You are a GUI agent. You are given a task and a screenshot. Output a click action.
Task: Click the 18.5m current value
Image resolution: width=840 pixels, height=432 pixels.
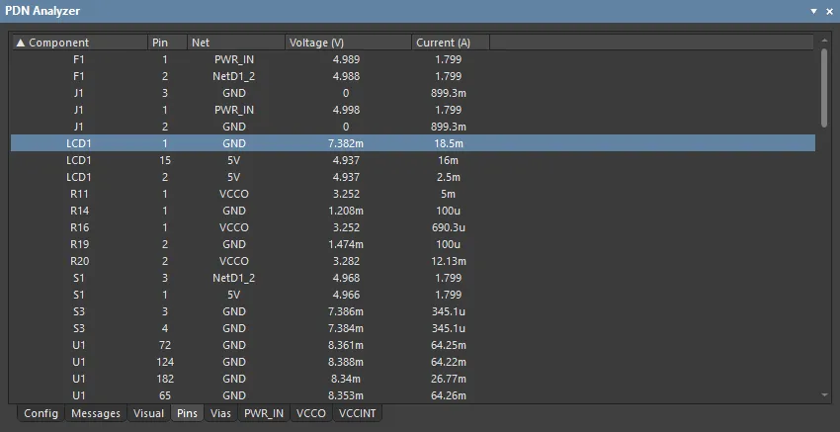(x=449, y=143)
